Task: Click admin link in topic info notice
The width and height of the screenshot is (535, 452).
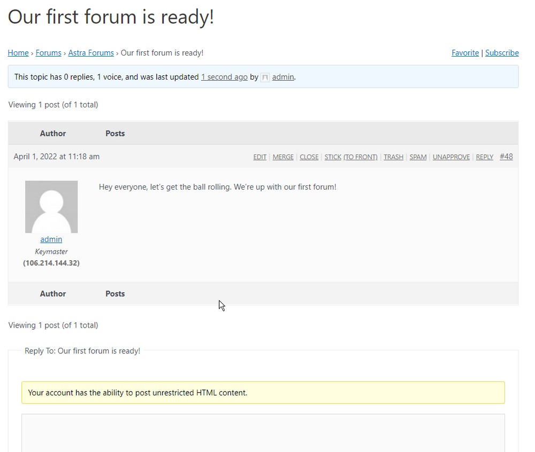Action: 283,77
